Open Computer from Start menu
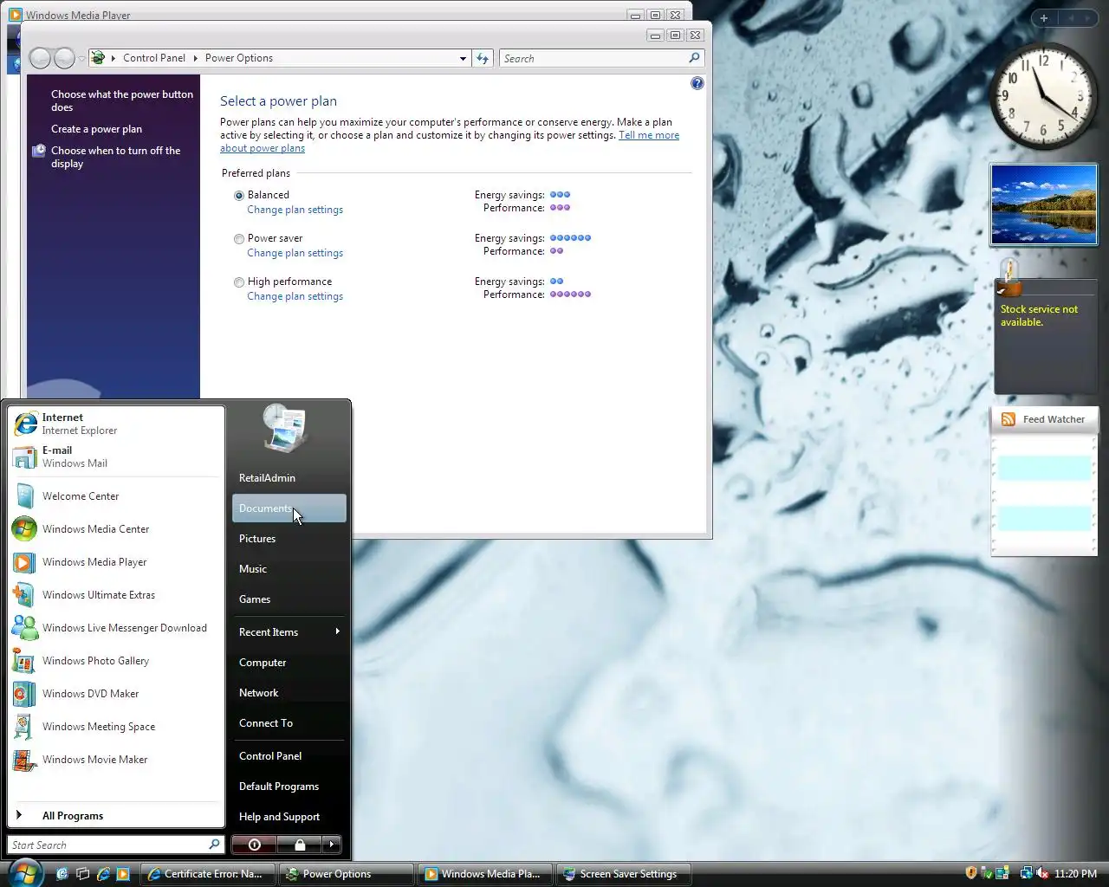Screen dimensions: 1109x887 (289, 663)
